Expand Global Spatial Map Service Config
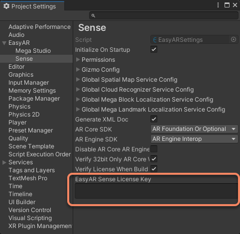The width and height of the screenshot is (240, 234). pos(78,79)
